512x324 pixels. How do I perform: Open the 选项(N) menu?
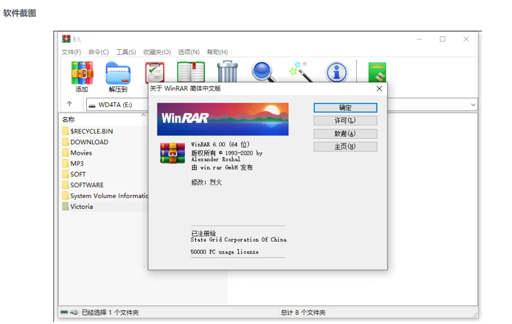tap(190, 52)
